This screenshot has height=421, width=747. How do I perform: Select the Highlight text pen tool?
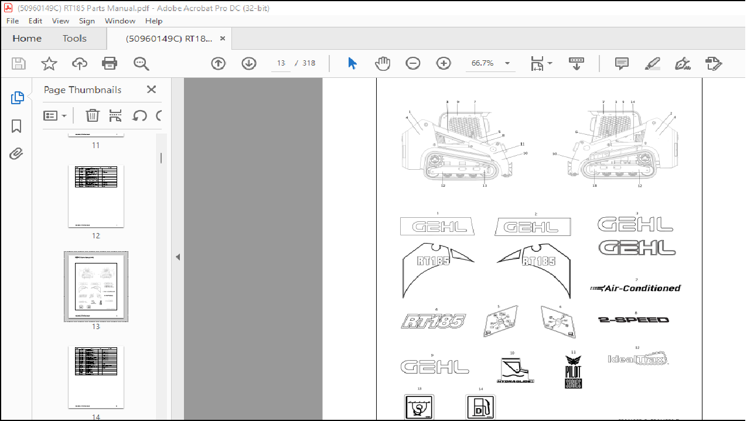pos(652,63)
